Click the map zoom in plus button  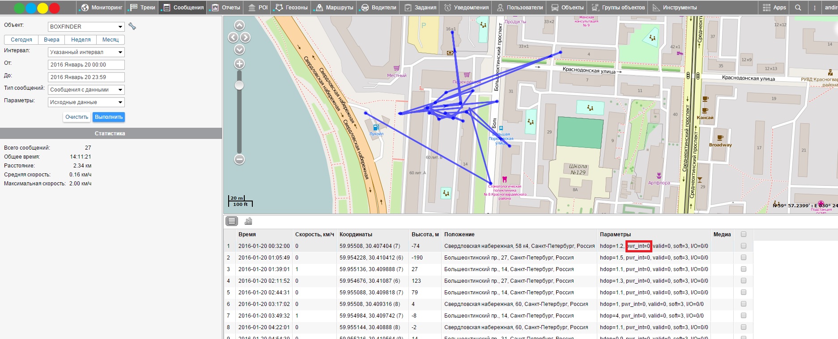point(239,64)
